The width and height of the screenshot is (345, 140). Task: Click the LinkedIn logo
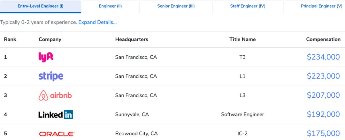click(56, 115)
